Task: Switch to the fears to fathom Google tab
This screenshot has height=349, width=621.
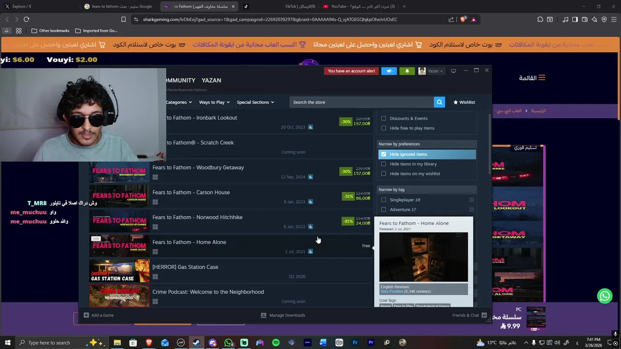Action: 118,6
